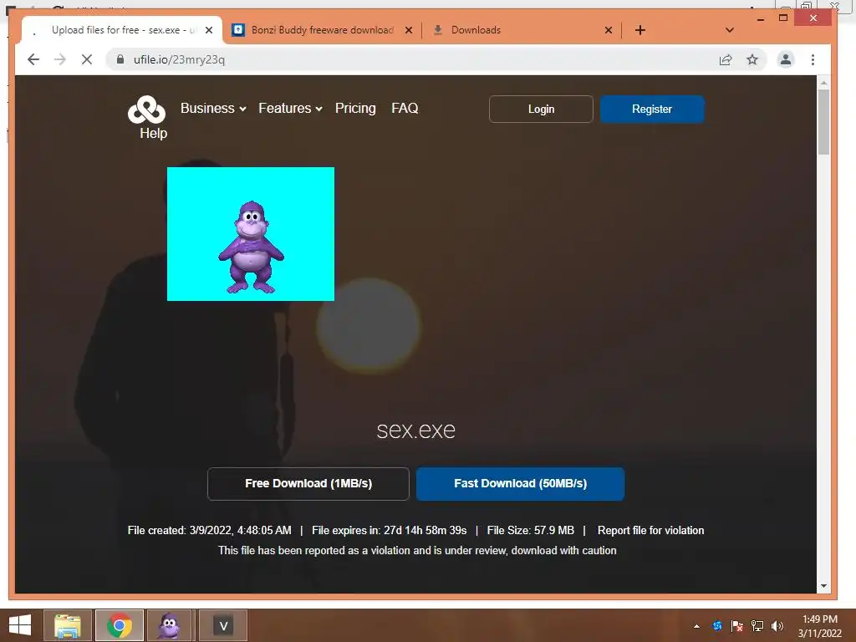Click the page vertical scrollbar thumb
This screenshot has width=856, height=642.
[x=823, y=121]
